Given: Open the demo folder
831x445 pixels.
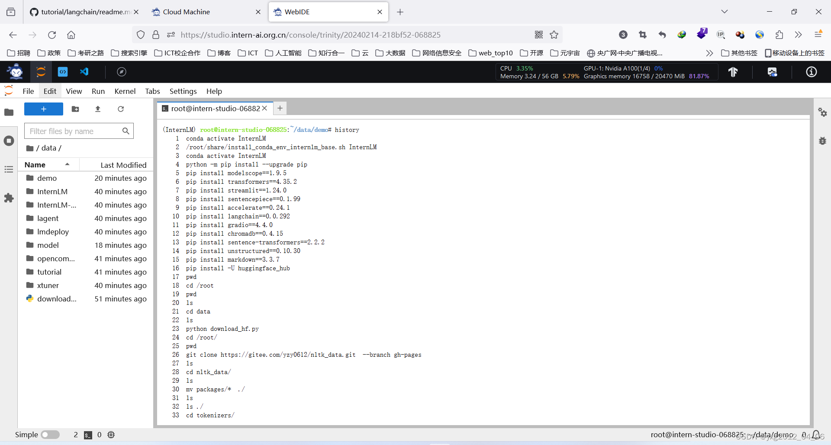Looking at the screenshot, I should (x=86, y=178).
